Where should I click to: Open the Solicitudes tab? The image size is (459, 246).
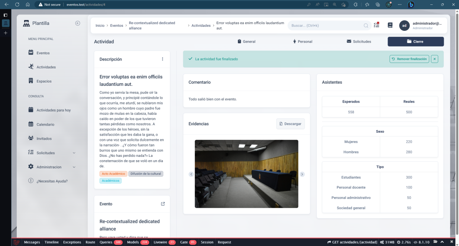click(x=359, y=42)
